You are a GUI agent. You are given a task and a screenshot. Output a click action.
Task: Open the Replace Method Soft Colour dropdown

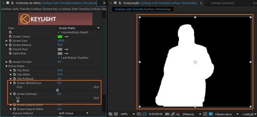point(73,113)
